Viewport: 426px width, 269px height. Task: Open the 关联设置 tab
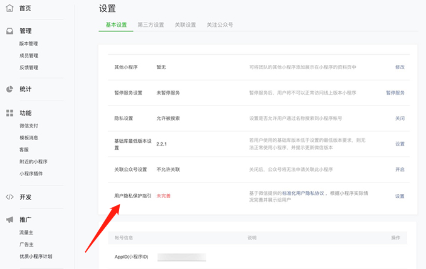click(x=185, y=25)
